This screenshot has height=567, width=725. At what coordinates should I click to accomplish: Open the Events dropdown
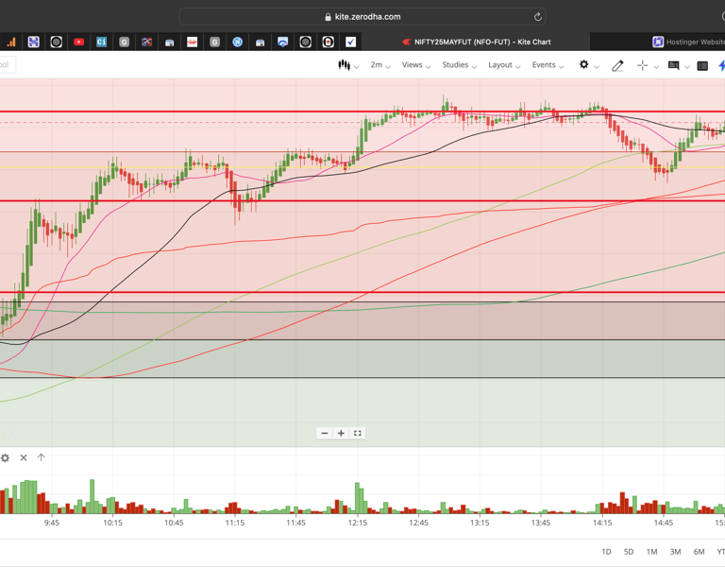(x=548, y=65)
